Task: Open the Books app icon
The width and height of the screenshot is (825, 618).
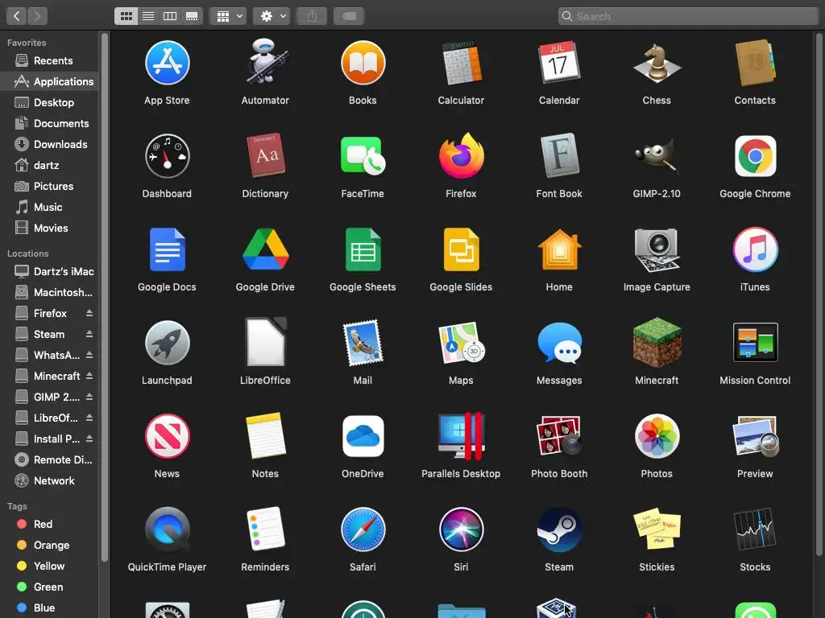Action: click(363, 63)
